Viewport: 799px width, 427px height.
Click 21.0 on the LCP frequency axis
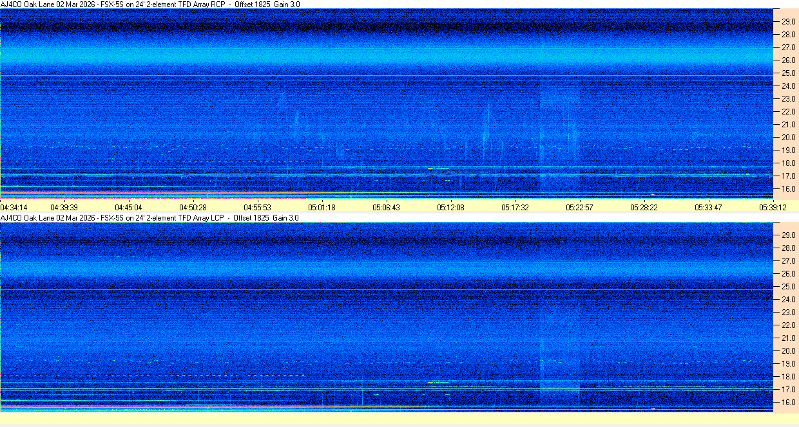coord(789,338)
